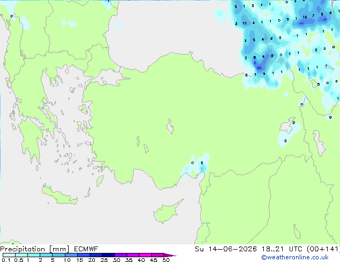
Task: Pick the 0.5–1 mm legend swatch
Action: pyautogui.click(x=21, y=255)
